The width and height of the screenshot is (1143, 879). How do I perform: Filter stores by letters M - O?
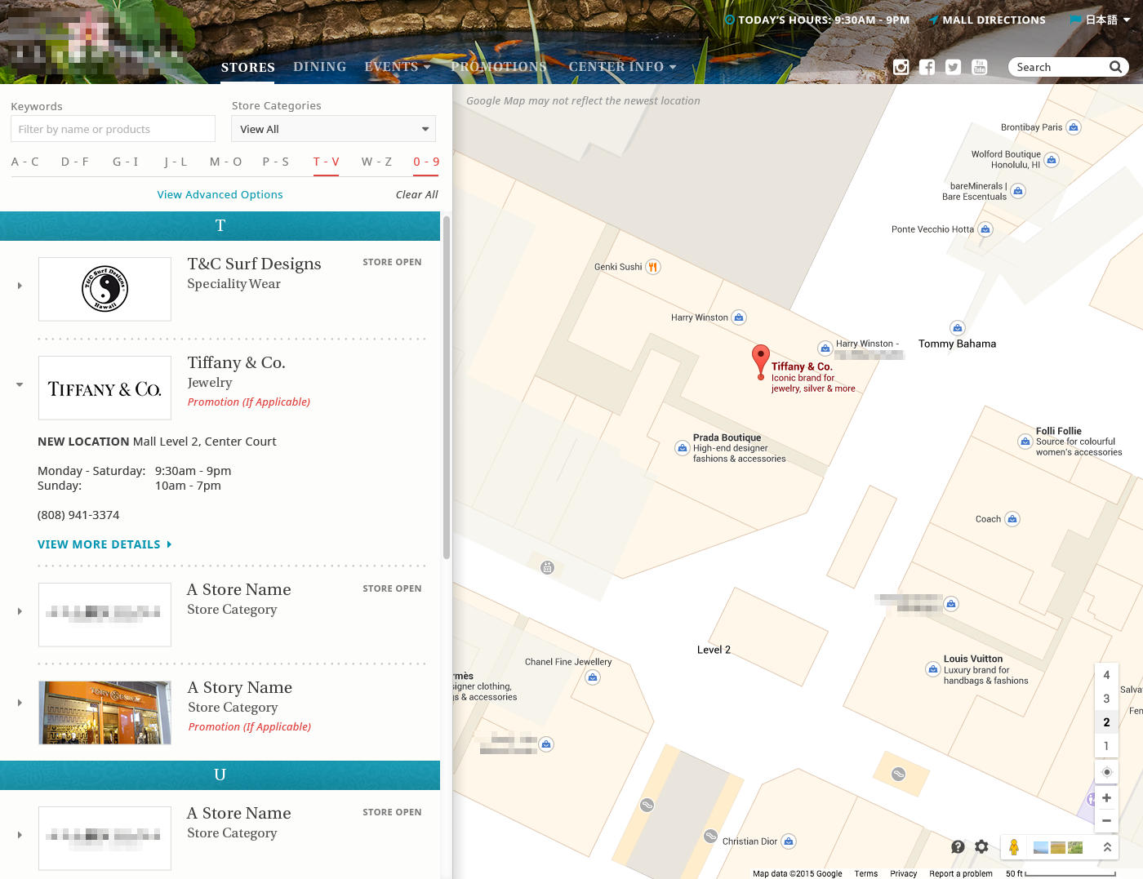point(225,162)
